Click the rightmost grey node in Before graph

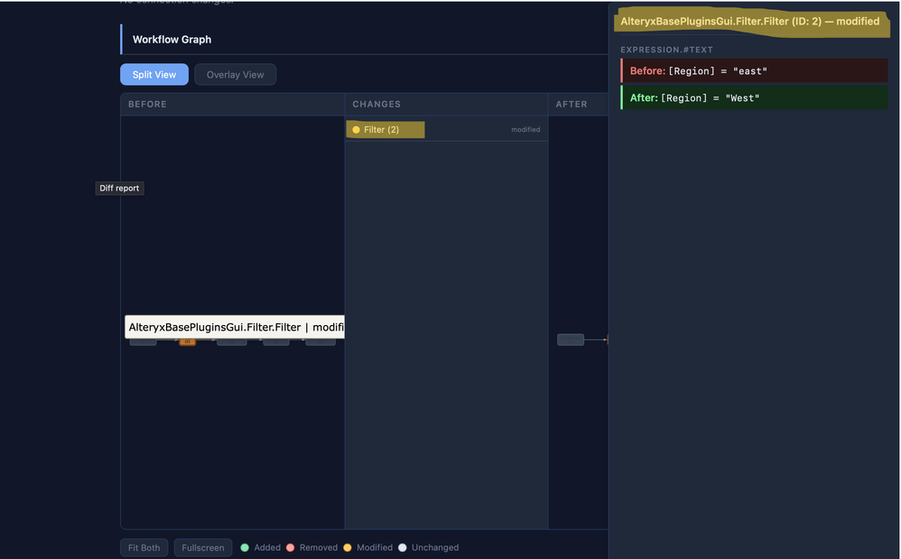(x=320, y=342)
